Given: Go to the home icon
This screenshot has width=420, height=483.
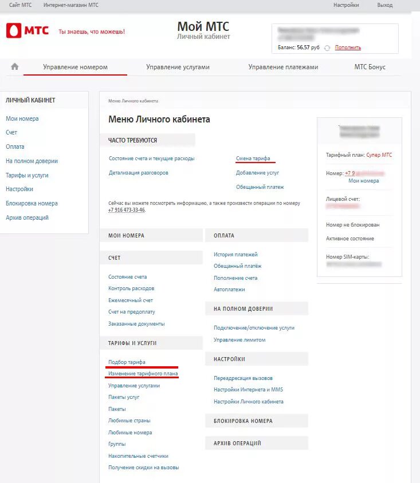Looking at the screenshot, I should (14, 66).
